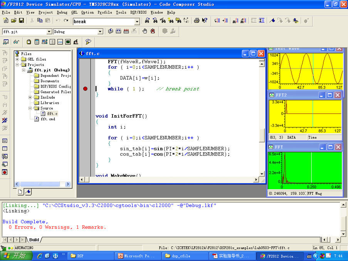Select the Build tab in output window
The image size is (348, 261).
pyautogui.click(x=34, y=240)
